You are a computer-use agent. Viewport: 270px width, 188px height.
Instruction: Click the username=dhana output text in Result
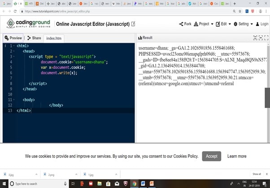(153, 48)
